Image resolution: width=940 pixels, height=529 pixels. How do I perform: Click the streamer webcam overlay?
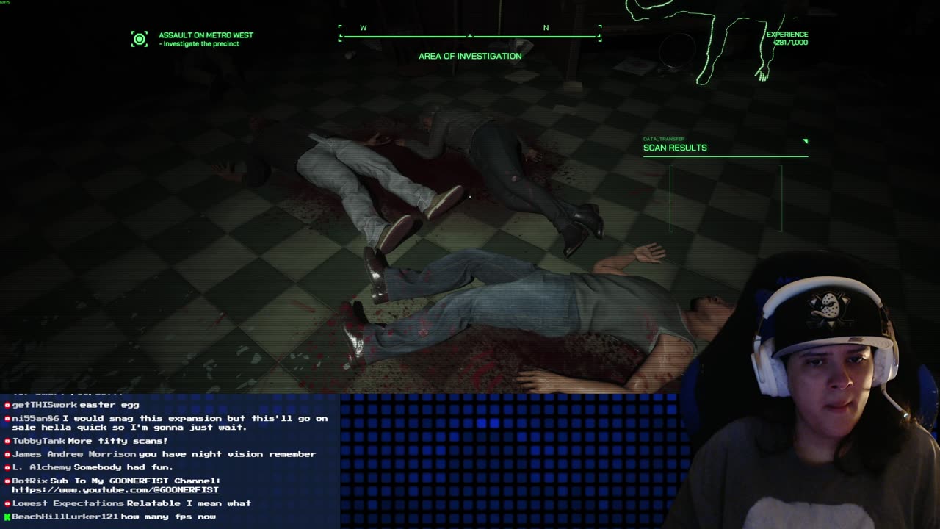(x=804, y=389)
